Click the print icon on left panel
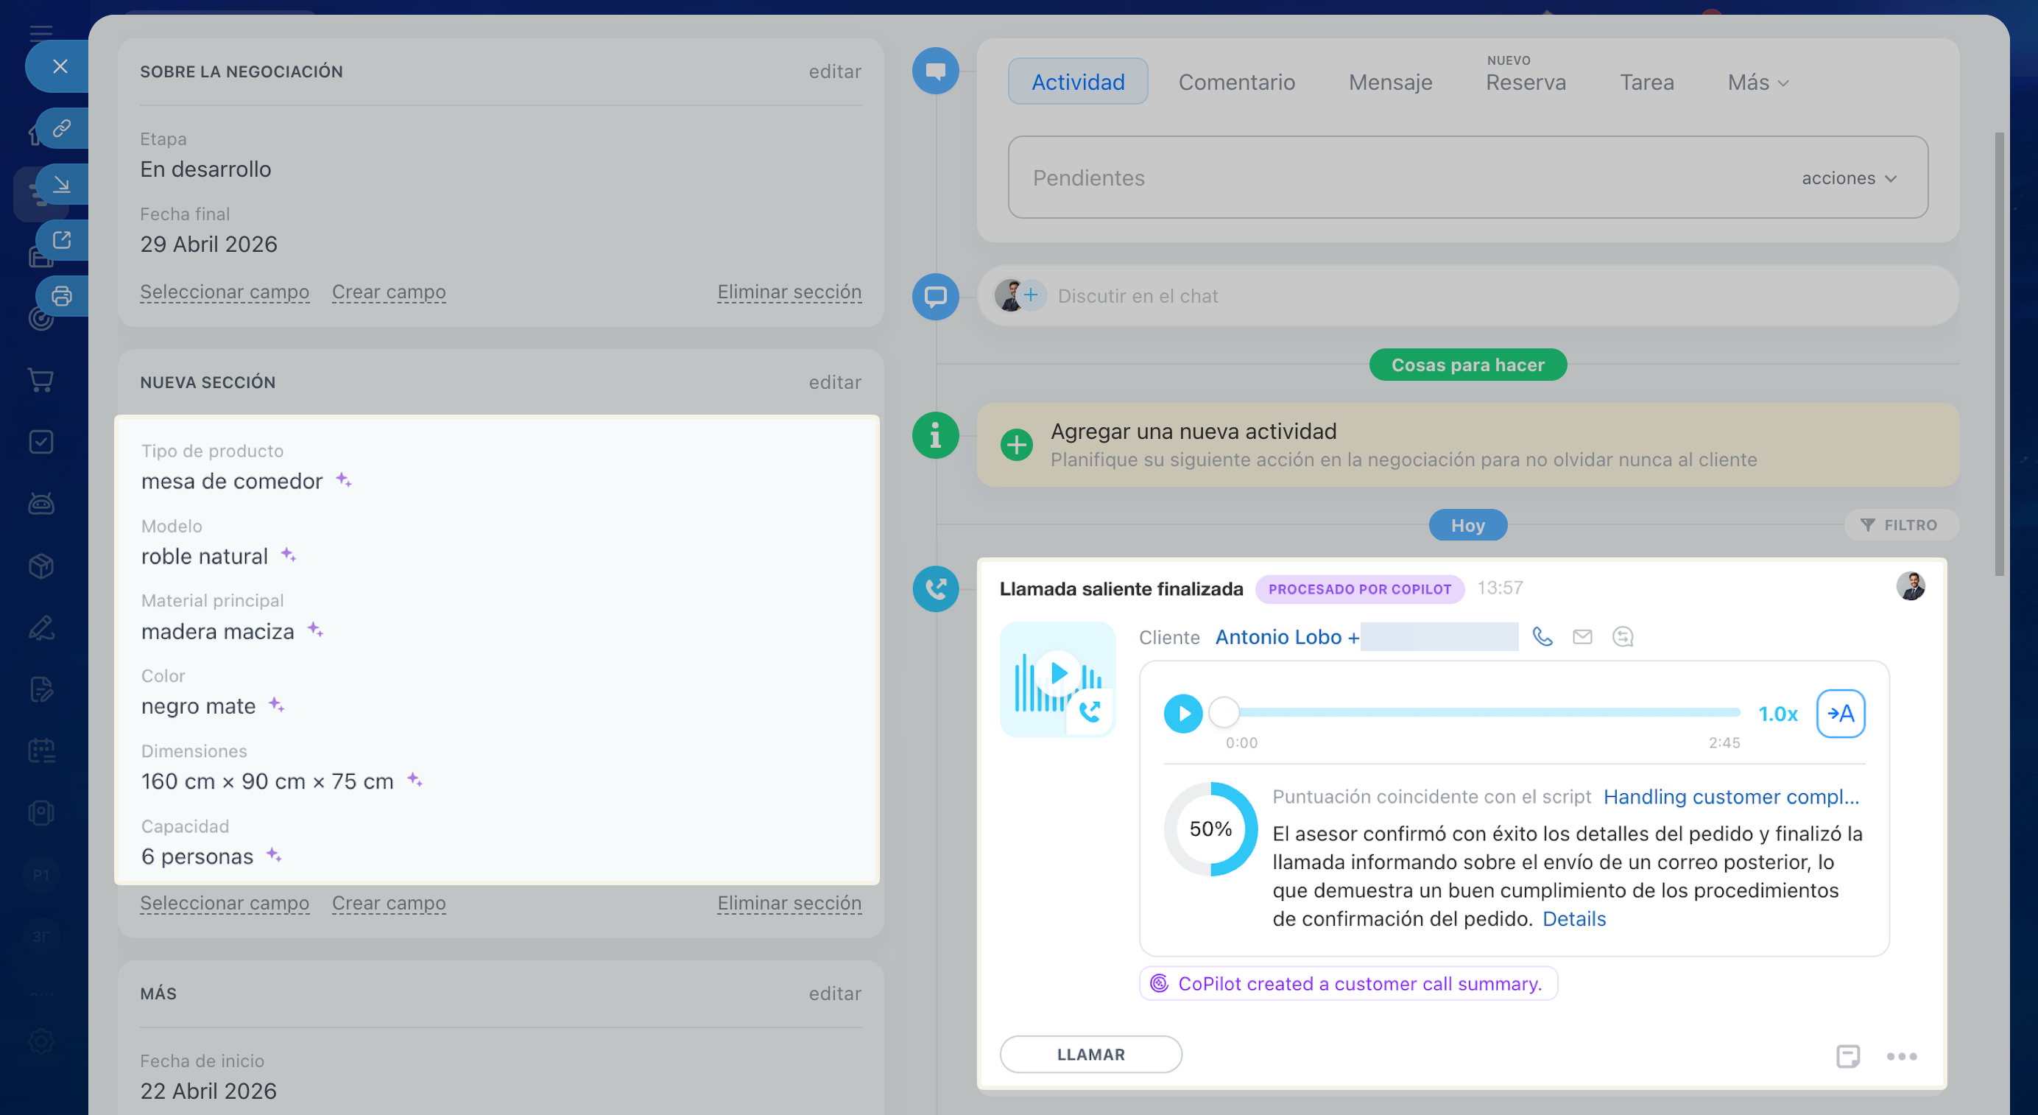2038x1115 pixels. (62, 296)
